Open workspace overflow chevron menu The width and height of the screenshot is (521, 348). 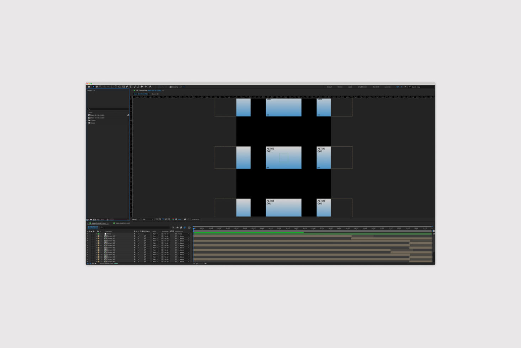pos(405,87)
